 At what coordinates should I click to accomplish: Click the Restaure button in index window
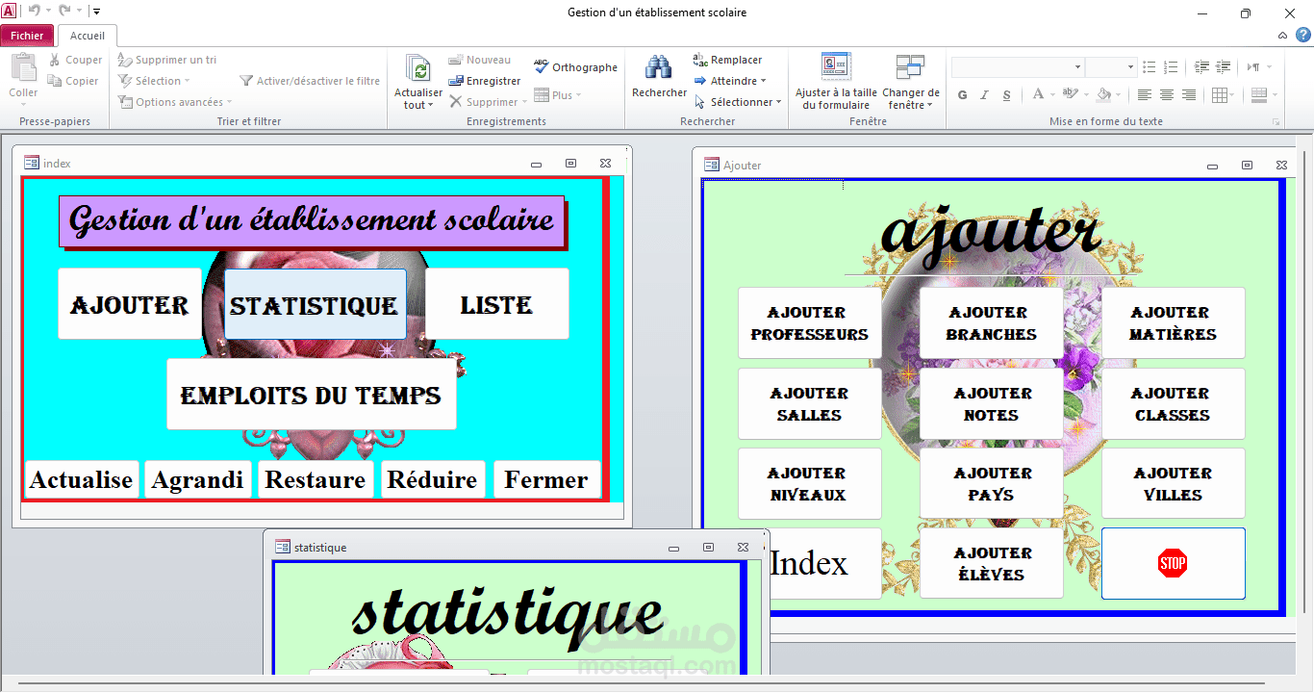tap(316, 479)
